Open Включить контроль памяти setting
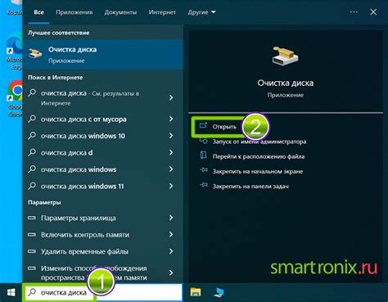Image resolution: width=388 pixels, height=302 pixels. coord(102,235)
